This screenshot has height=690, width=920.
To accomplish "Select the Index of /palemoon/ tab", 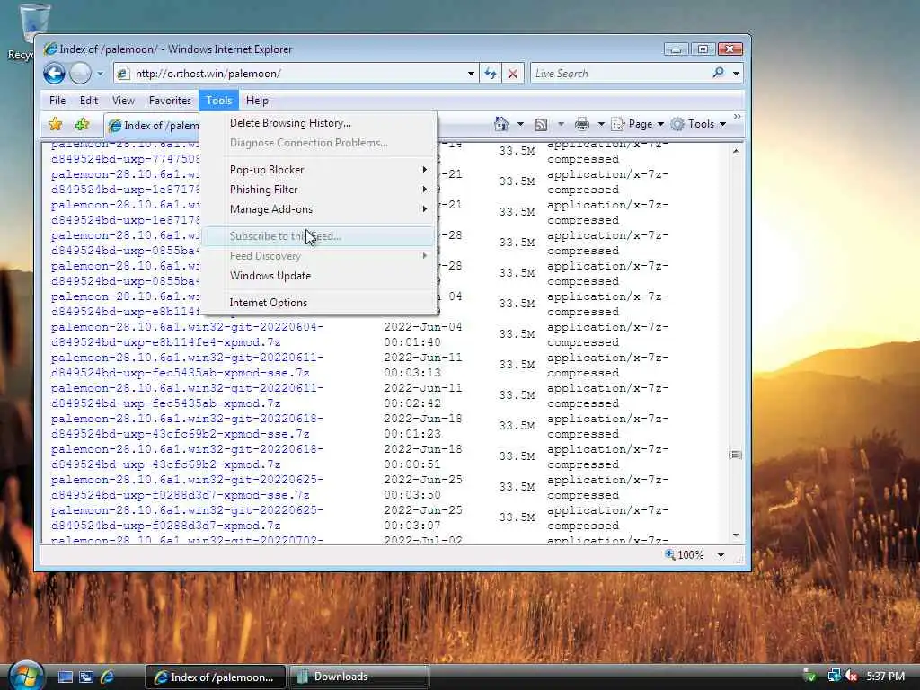I will click(x=154, y=126).
